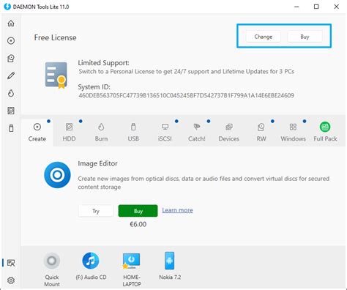Open the Learn more link
This screenshot has width=347, height=290.
pyautogui.click(x=177, y=210)
